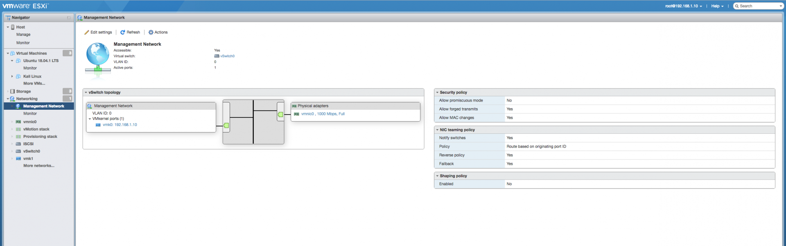Select the Management Network tree item
This screenshot has width=786, height=246.
click(x=39, y=106)
